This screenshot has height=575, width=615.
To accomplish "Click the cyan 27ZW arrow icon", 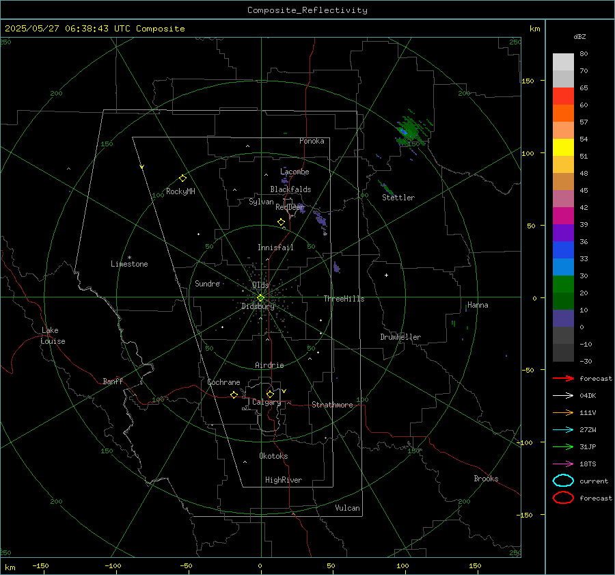I will 563,430.
